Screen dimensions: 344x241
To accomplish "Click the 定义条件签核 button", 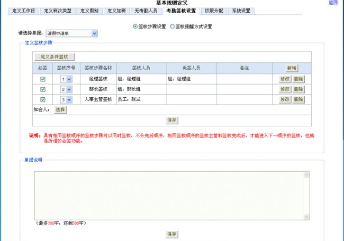I will point(55,57).
